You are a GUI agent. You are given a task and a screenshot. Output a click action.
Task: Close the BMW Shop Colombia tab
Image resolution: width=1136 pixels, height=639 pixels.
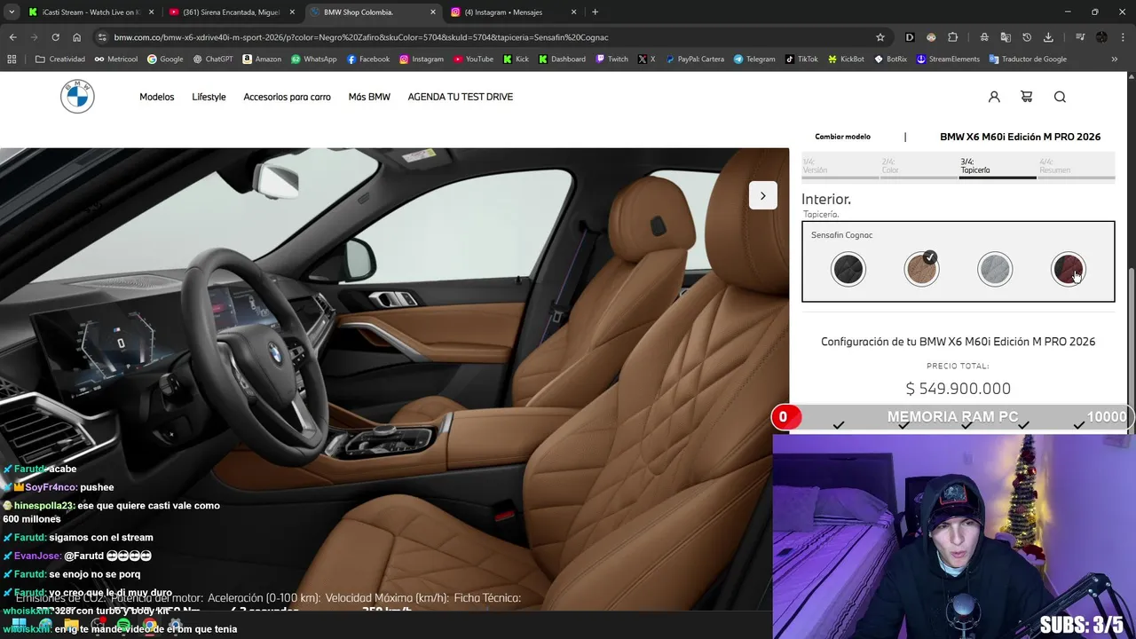(432, 12)
